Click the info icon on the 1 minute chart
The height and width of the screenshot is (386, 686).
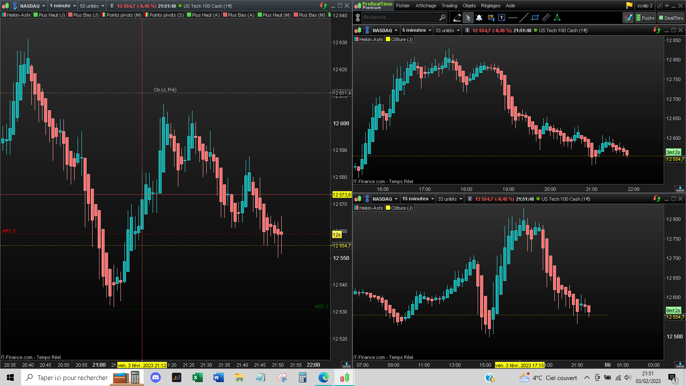click(x=112, y=6)
